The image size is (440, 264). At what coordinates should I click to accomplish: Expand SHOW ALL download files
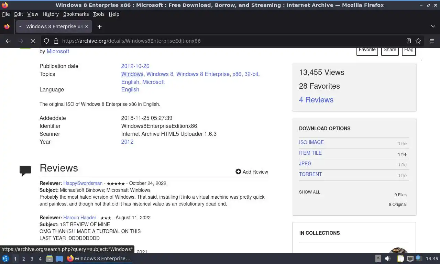(310, 192)
